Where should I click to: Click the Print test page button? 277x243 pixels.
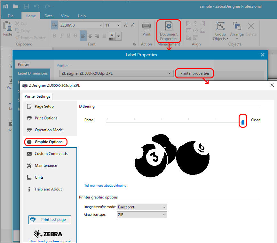[50, 220]
